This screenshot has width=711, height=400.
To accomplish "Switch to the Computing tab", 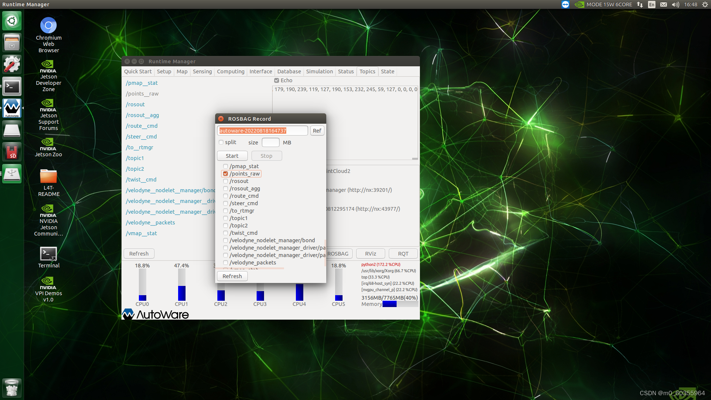I will pyautogui.click(x=230, y=71).
